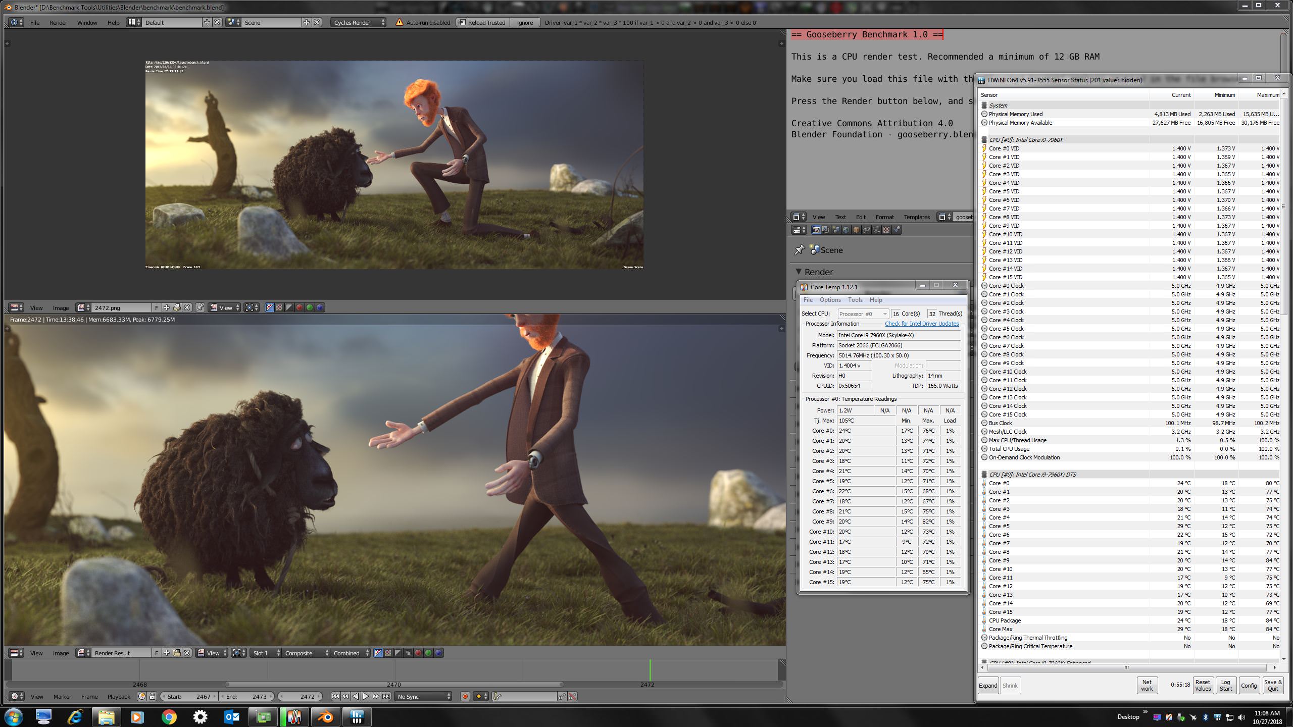Select the Texture properties checker icon

coord(886,230)
